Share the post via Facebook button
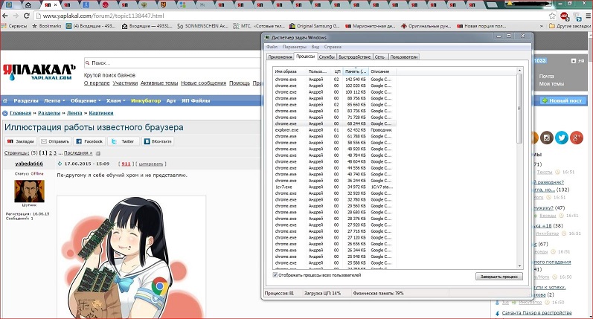593x319 pixels. (89, 141)
